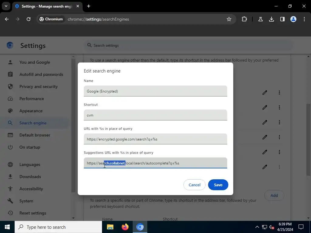
Task: Open the Windows Start menu
Action: tap(7, 227)
